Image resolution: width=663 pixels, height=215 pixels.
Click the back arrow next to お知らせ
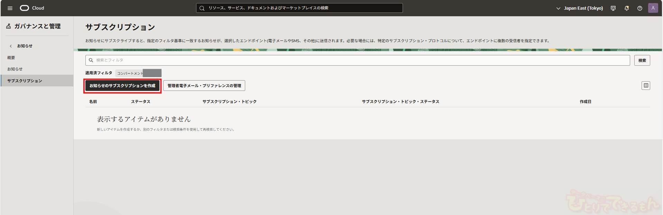tap(11, 46)
